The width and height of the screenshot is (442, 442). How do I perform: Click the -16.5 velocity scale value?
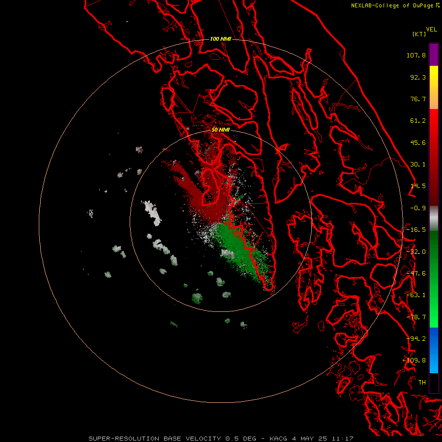click(x=416, y=230)
